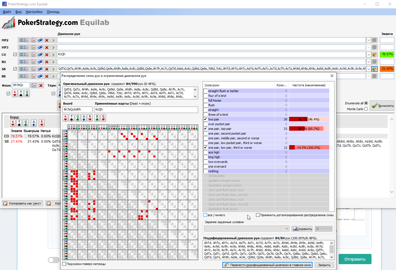The image size is (396, 270).
Task: Click Копировать как текст button
Action: pos(22,203)
